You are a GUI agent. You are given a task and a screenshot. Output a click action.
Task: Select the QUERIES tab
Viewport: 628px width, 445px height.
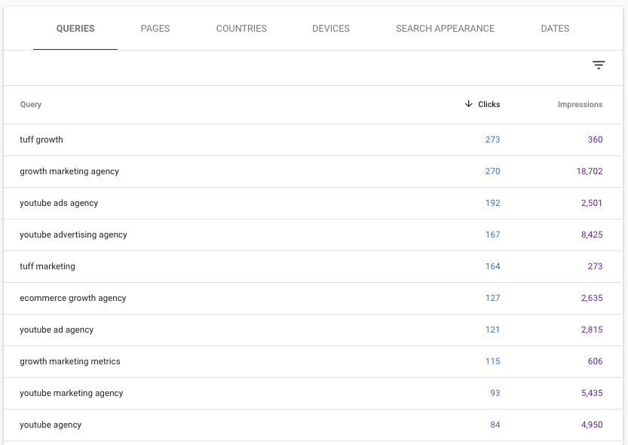pos(75,28)
